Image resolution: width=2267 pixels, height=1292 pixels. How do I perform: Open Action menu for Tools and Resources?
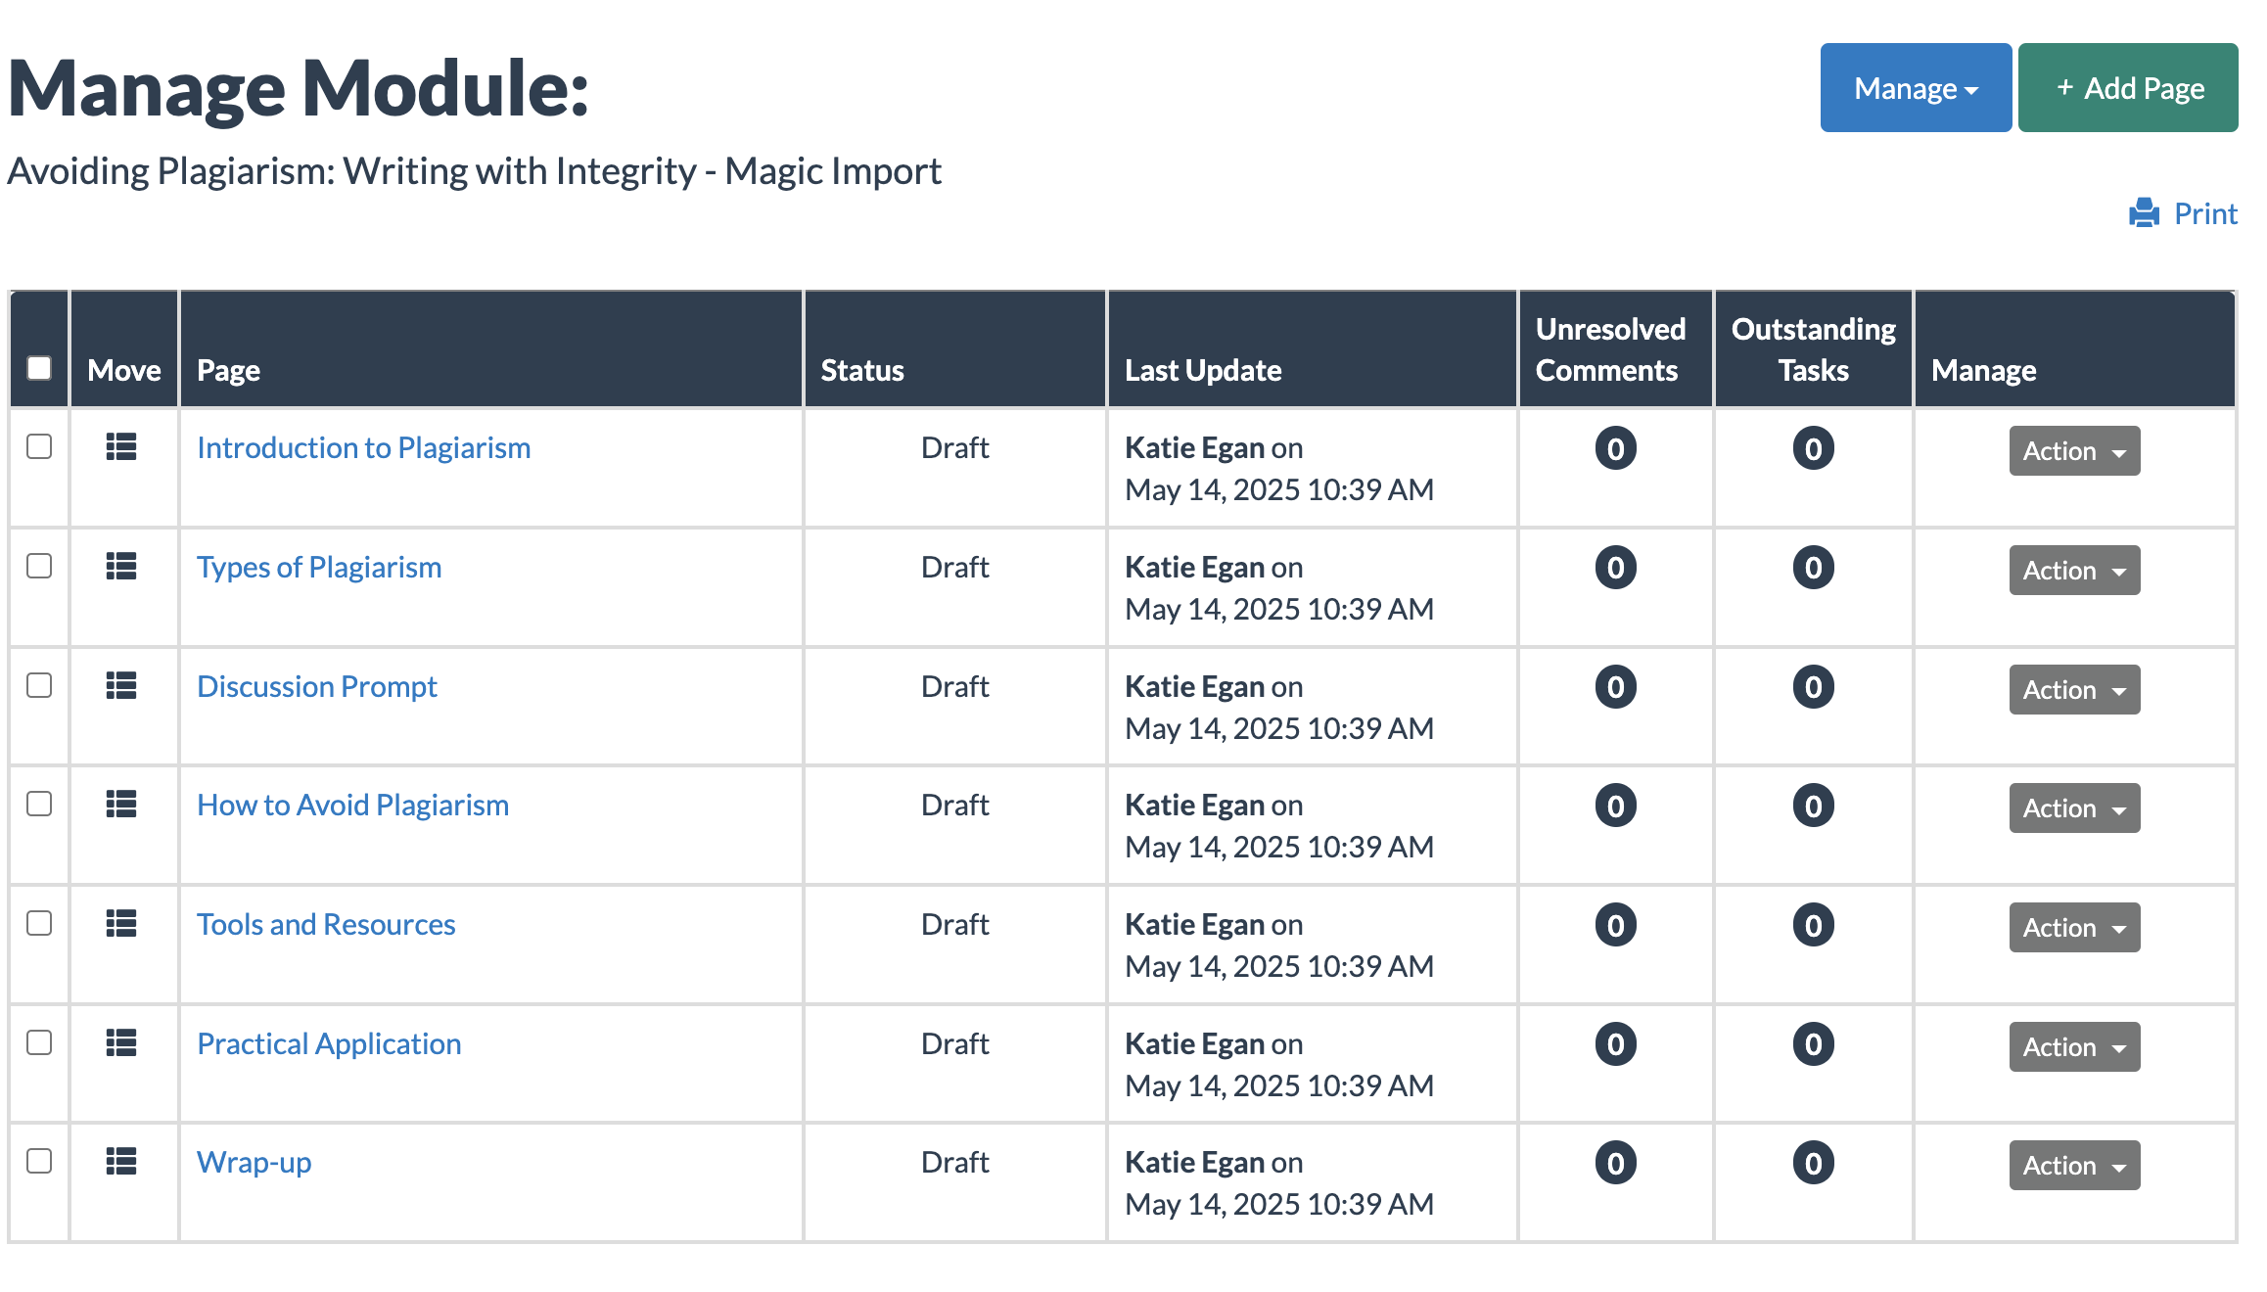[x=2073, y=928]
